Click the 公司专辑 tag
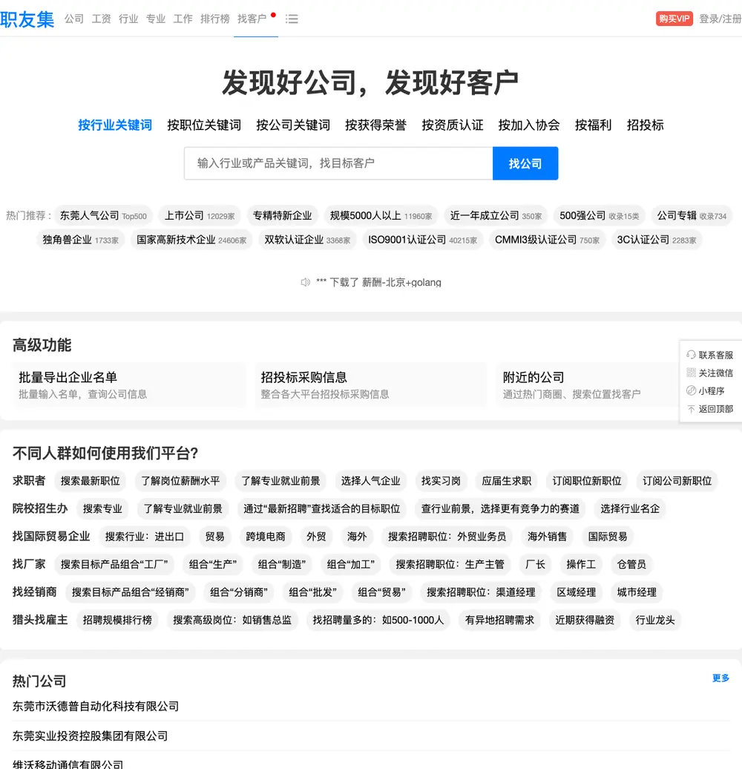Image resolution: width=742 pixels, height=769 pixels. click(x=692, y=216)
